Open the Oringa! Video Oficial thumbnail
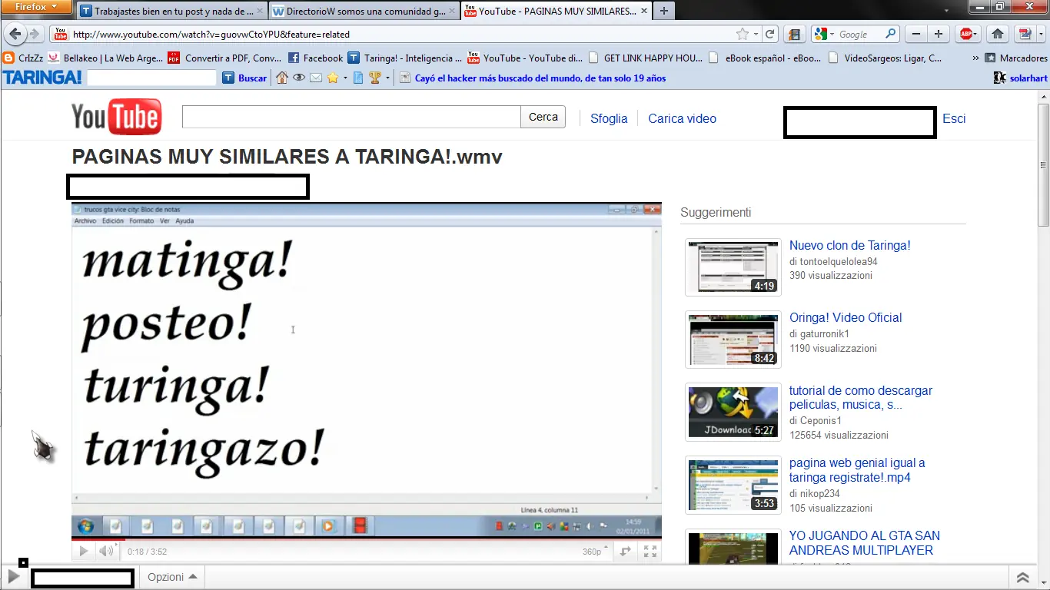 pyautogui.click(x=733, y=339)
